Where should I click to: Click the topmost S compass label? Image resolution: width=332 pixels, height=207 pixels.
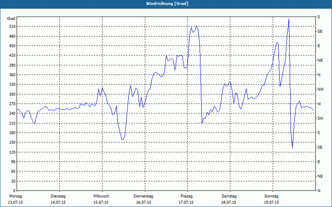(x=319, y=17)
